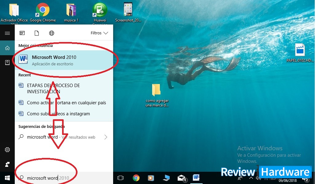Launch Google Chrome from the taskbar
This screenshot has width=316, height=184.
136,178
